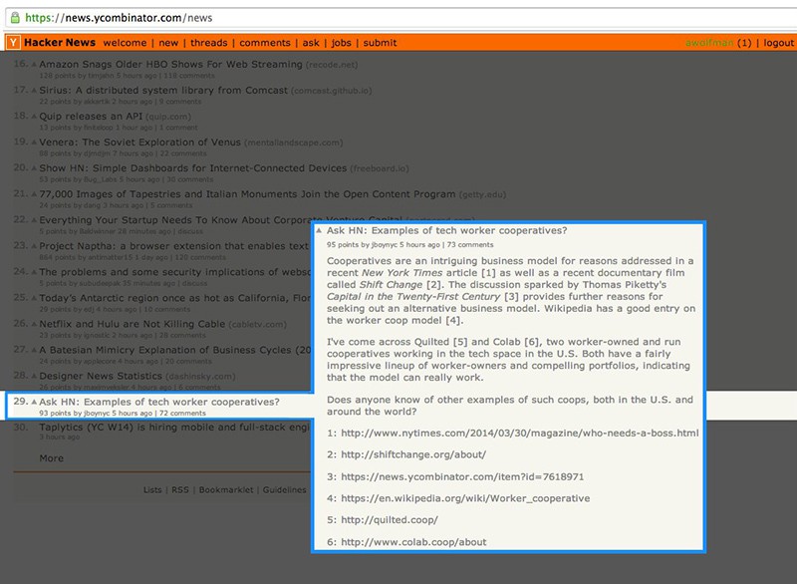
Task: Upvote Ask HN story in highlighted row 29
Action: (34, 402)
